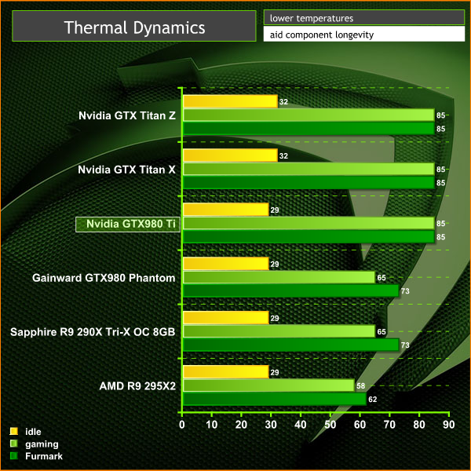This screenshot has width=471, height=471.
Task: Click the value '29' beside GTX980 Ti idle bar
Action: point(275,210)
